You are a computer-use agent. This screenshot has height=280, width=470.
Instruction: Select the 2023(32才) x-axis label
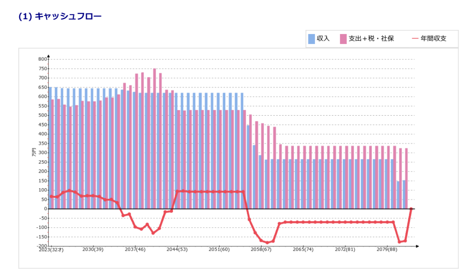(50, 249)
